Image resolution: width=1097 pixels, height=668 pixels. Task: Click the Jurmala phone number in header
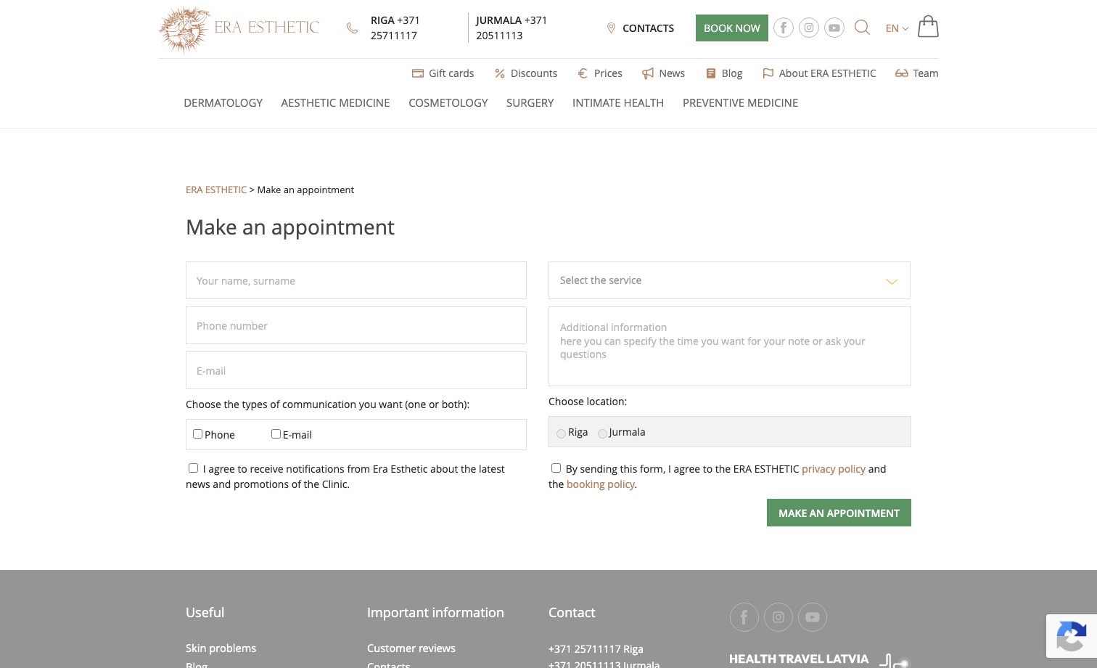511,28
